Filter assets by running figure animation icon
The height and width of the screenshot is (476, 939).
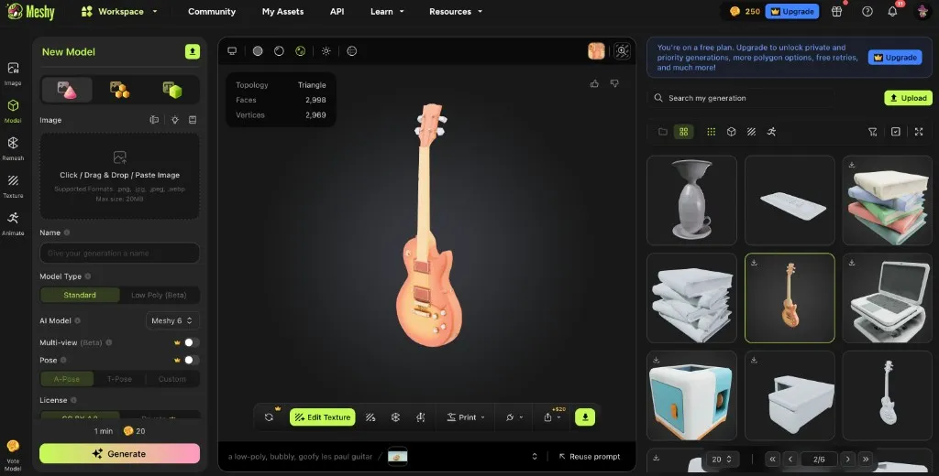tap(771, 132)
